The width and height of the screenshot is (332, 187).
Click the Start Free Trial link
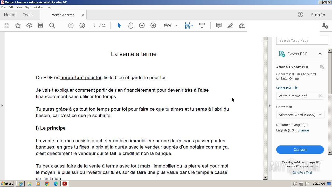click(302, 173)
